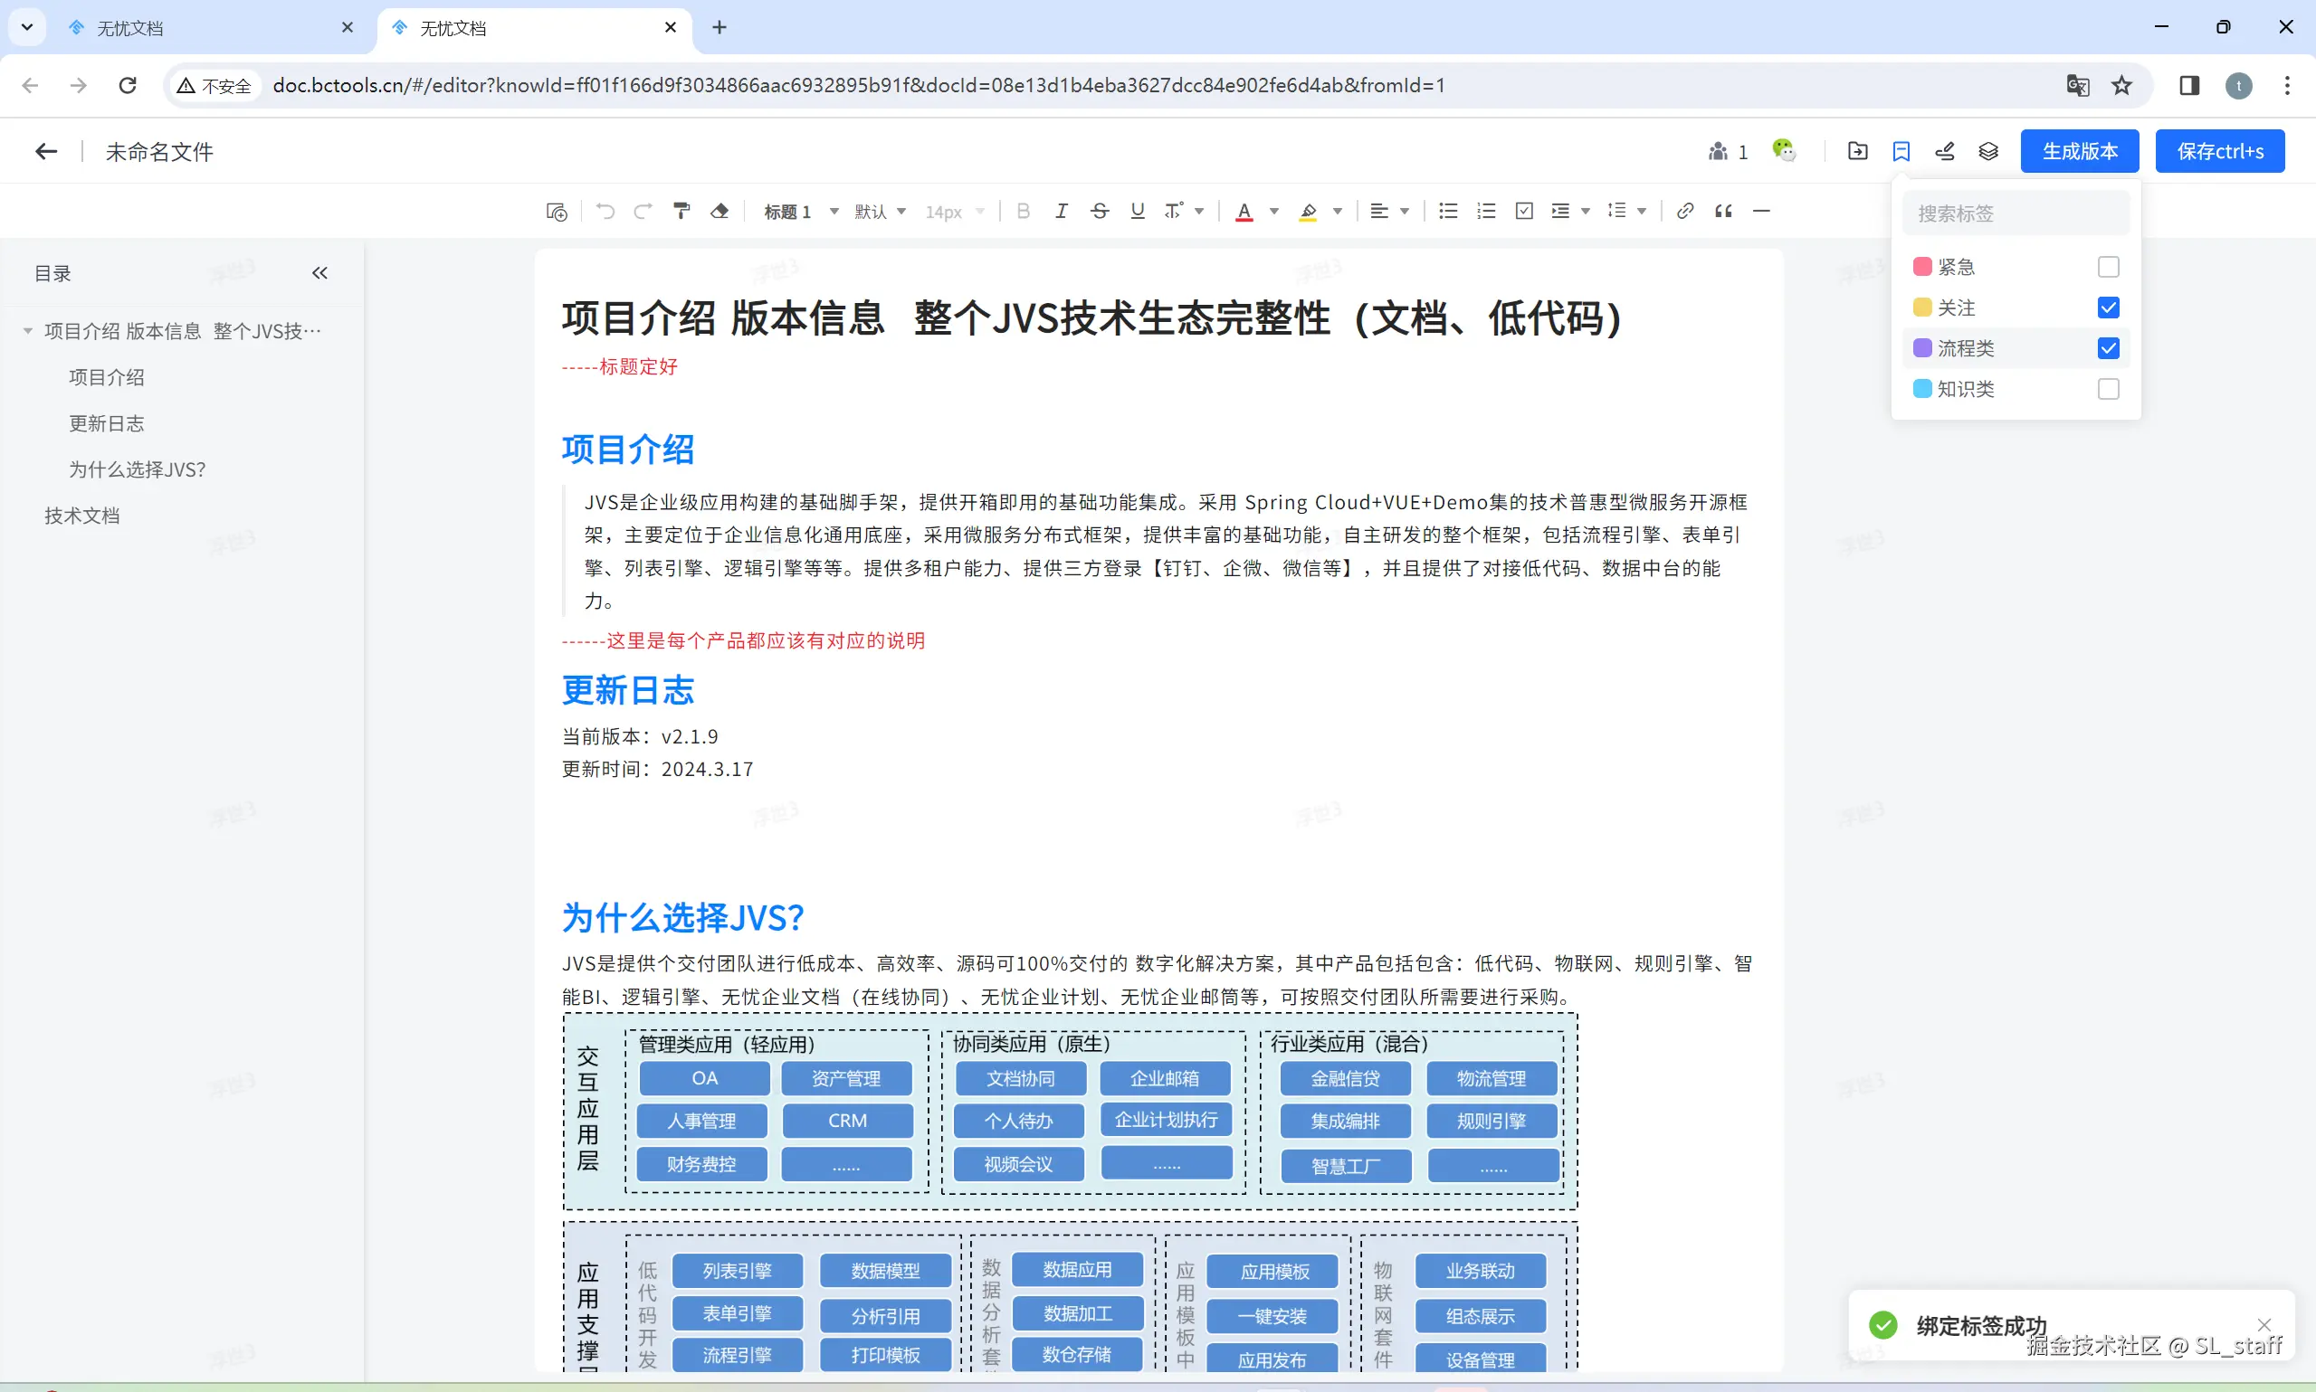This screenshot has height=1392, width=2316.
Task: Redo the last undone edit
Action: 643,211
